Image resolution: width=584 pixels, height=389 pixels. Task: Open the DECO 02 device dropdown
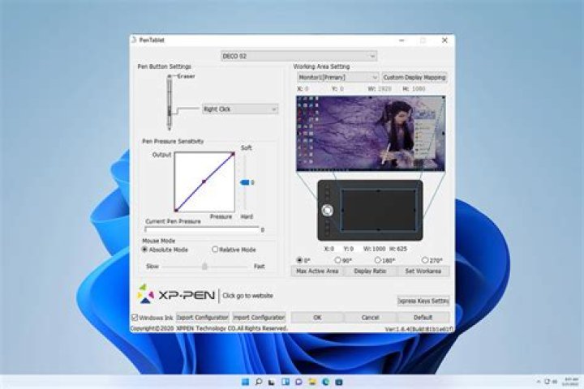coord(298,56)
